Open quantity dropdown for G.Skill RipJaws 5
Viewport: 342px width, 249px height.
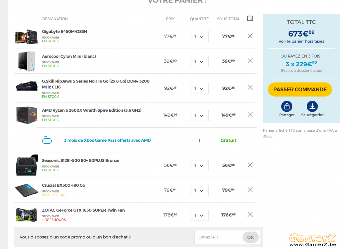(199, 88)
